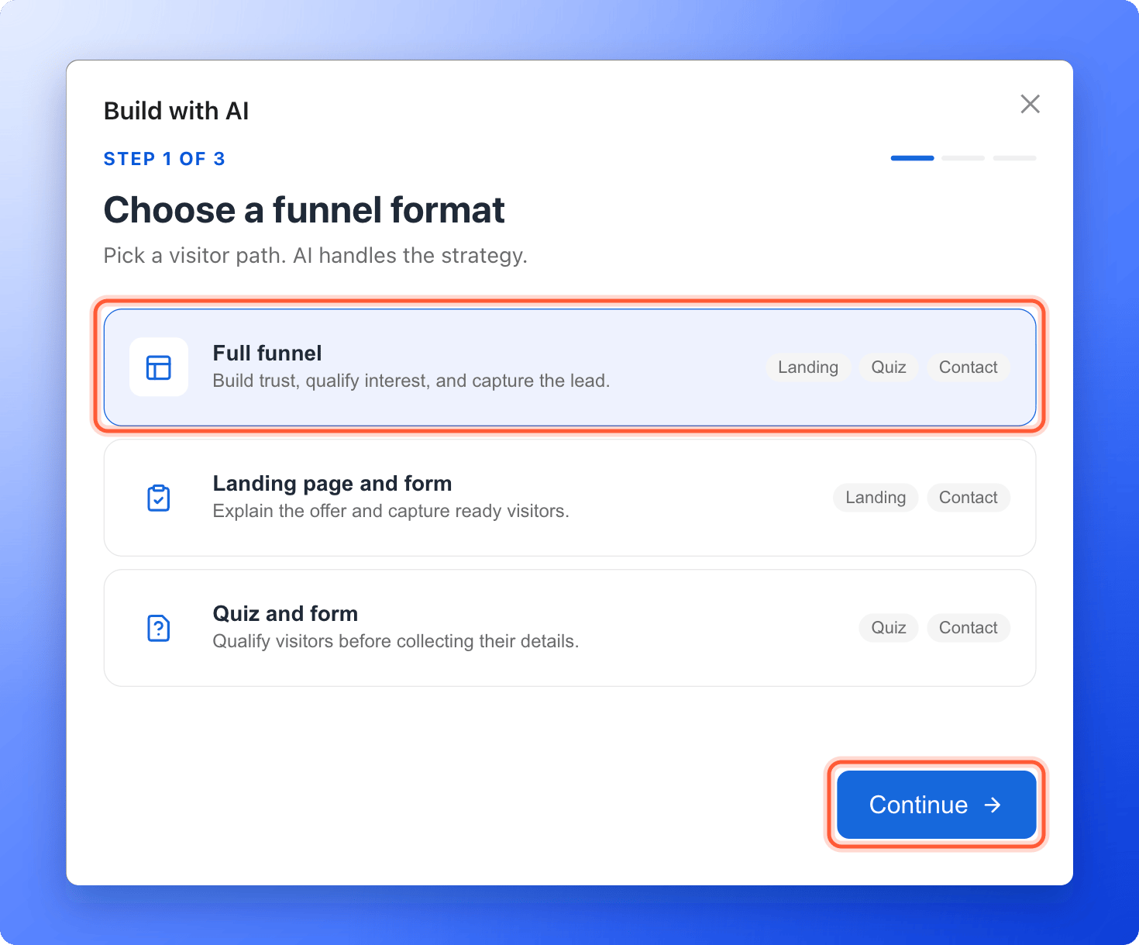
Task: Click the Full funnel layout icon
Action: (159, 367)
